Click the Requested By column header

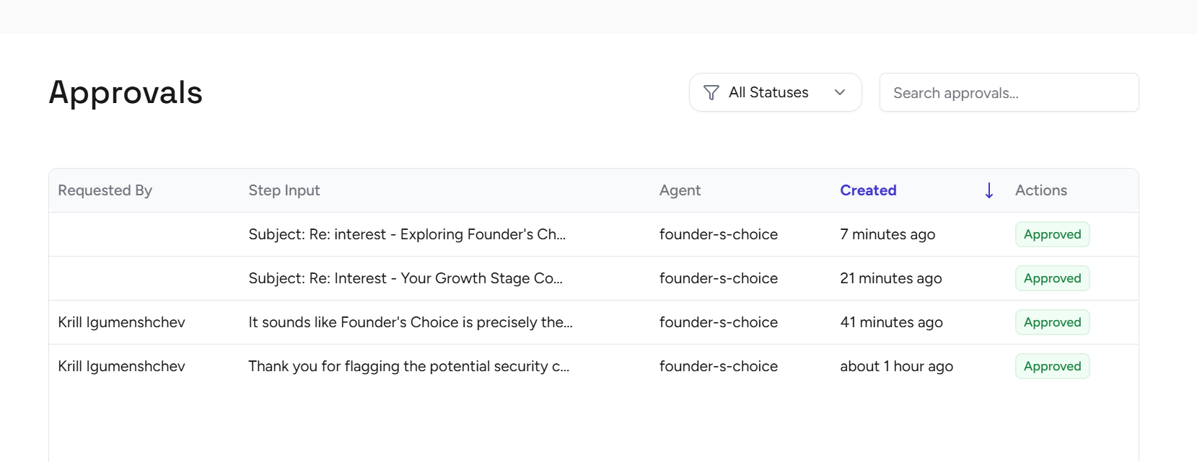(105, 190)
